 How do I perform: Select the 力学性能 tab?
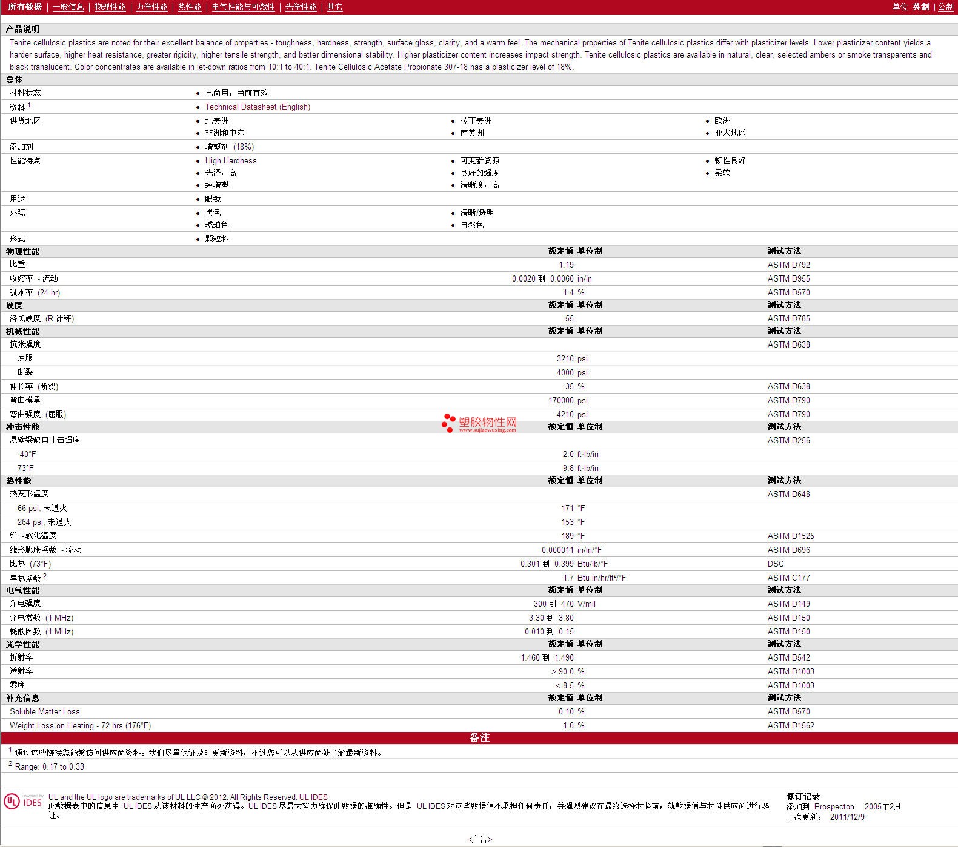click(151, 7)
